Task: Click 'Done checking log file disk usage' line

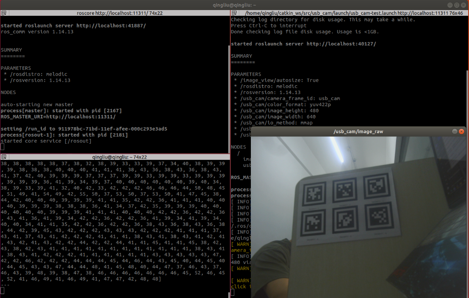Action: [x=305, y=32]
